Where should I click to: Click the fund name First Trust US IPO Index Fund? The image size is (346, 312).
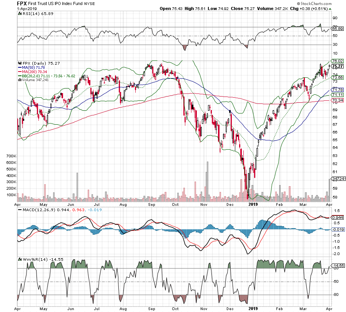click(55, 3)
